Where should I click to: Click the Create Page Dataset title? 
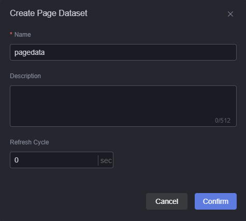[49, 13]
